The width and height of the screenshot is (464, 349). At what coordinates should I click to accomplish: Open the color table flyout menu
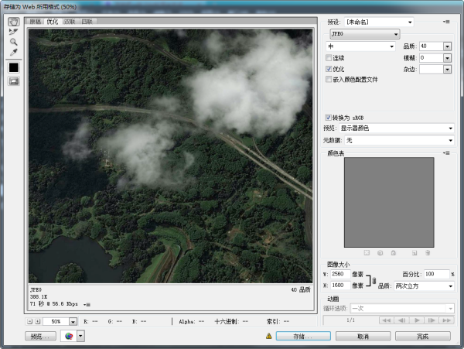tap(446, 154)
